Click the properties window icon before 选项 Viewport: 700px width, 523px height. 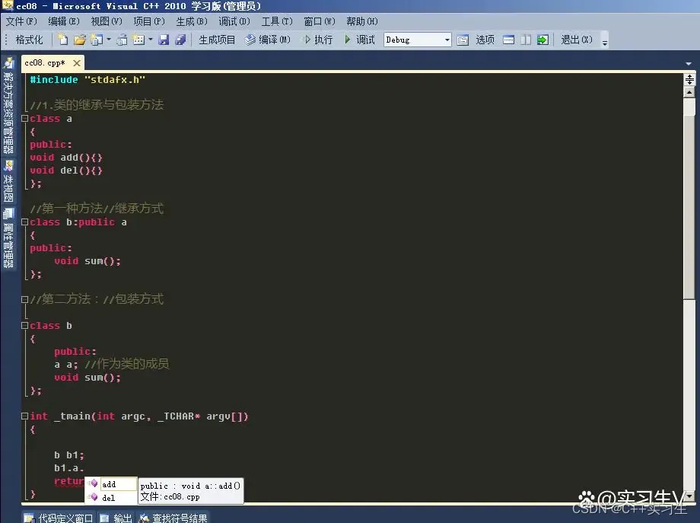463,40
